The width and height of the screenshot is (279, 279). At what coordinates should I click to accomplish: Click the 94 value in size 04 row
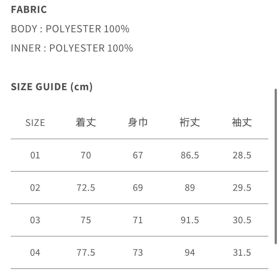pos(190,252)
